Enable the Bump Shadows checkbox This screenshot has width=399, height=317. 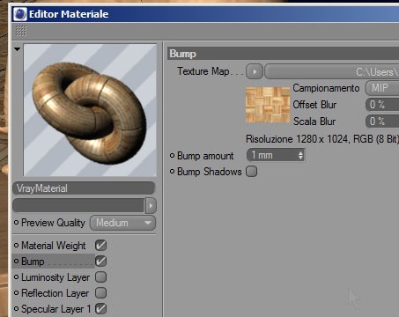click(x=251, y=172)
